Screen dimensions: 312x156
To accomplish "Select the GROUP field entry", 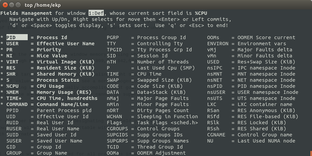I will [x=37, y=153].
